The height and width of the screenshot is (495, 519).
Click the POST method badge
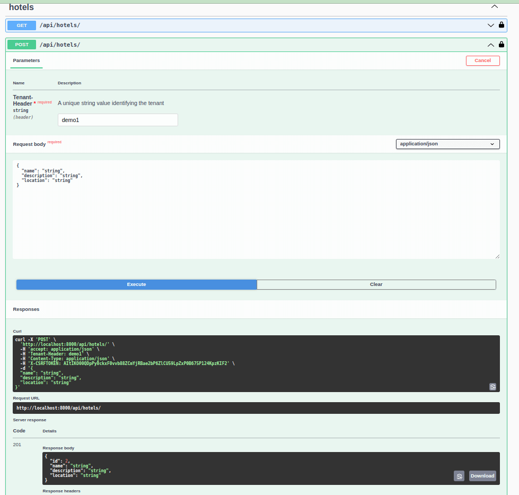(21, 45)
